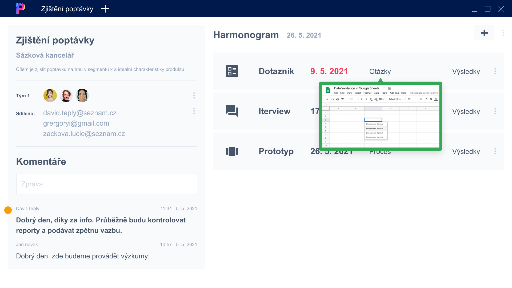Open Prototyp row three-dot menu
This screenshot has width=512, height=288.
point(495,151)
